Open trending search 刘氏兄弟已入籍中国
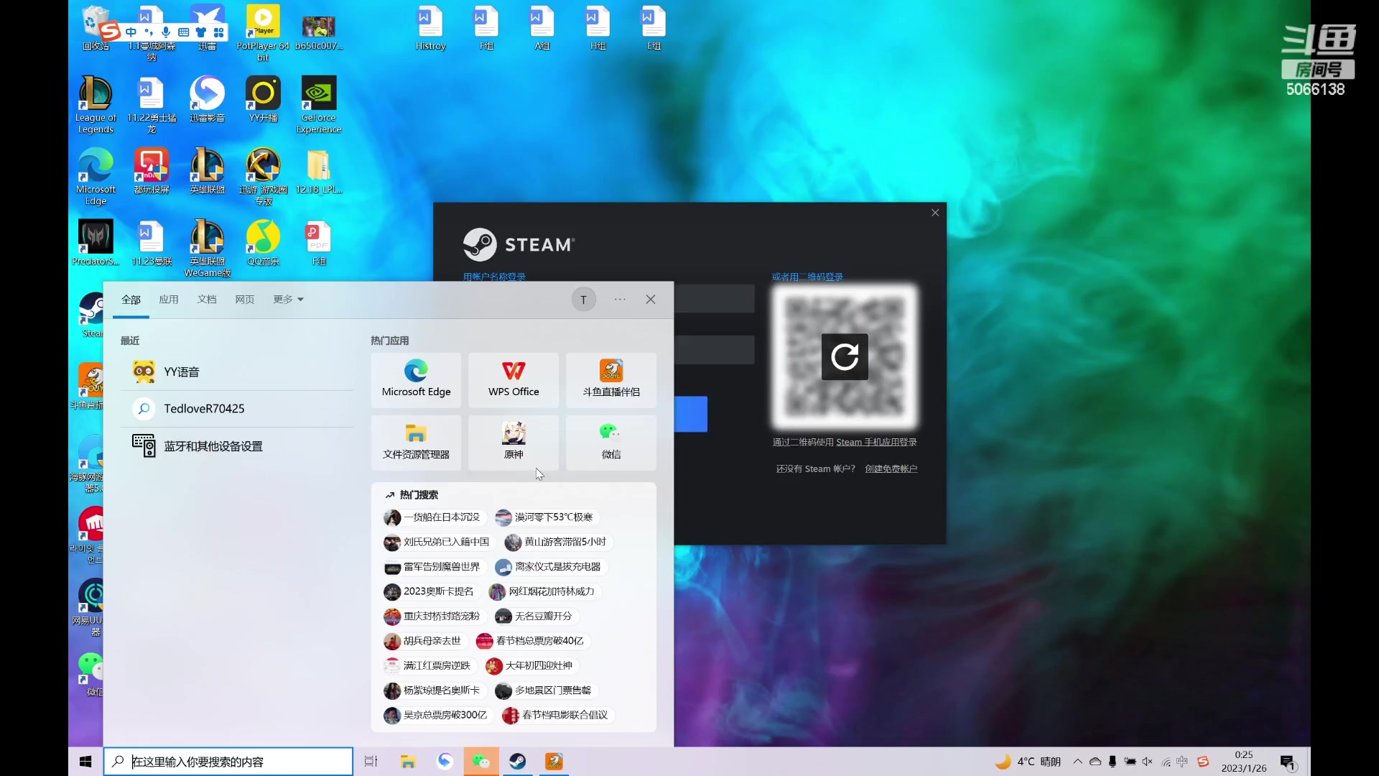 438,542
